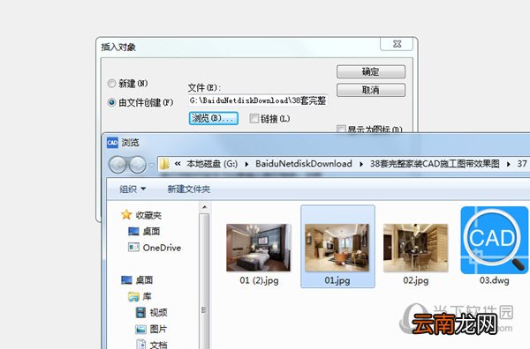Viewport: 530px width, 349px height.
Task: Select the 由文件创建 (F) radio option
Action: tap(112, 102)
